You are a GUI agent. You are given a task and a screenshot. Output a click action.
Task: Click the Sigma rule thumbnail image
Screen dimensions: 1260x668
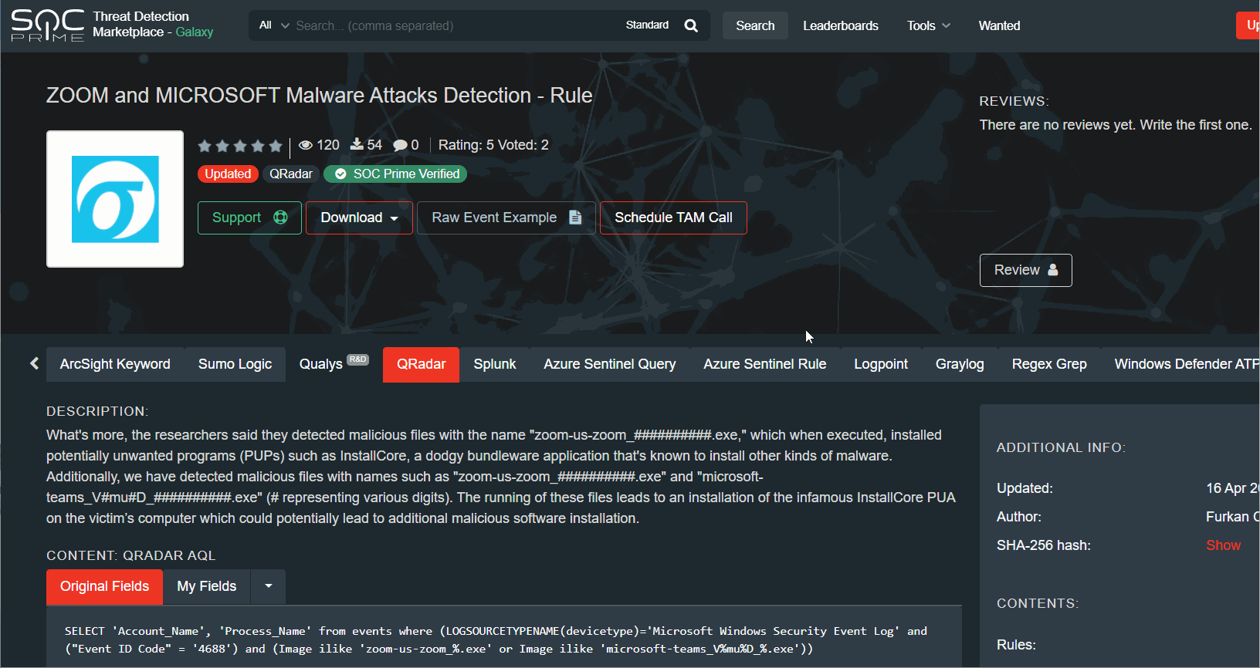click(115, 199)
